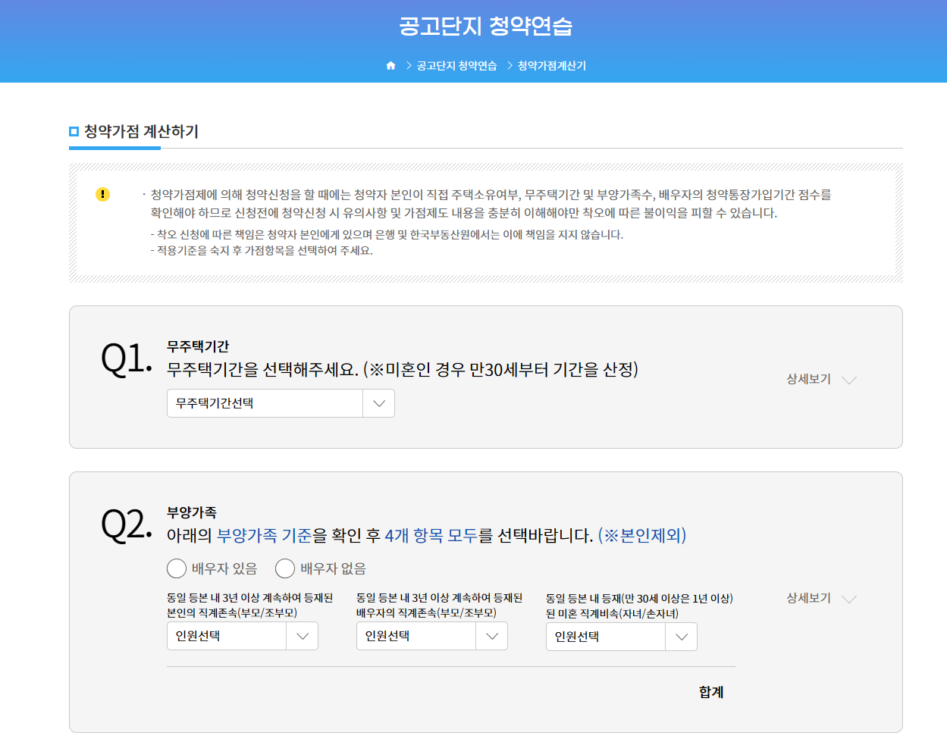Click the 공고단지 청약연습 page title
Image resolution: width=947 pixels, height=742 pixels.
(x=486, y=26)
